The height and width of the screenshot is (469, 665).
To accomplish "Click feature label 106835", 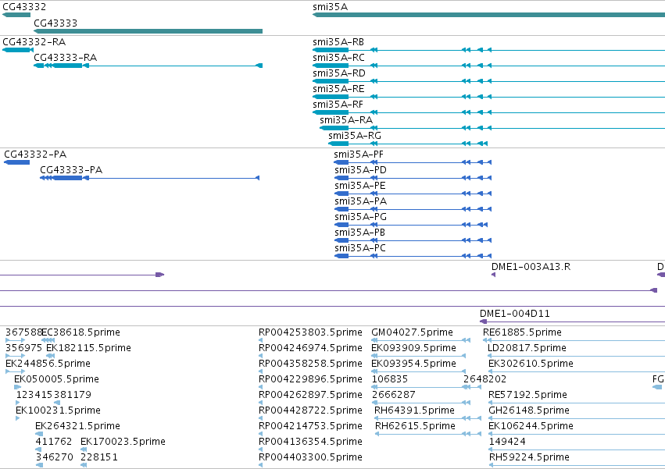I will (x=390, y=379).
